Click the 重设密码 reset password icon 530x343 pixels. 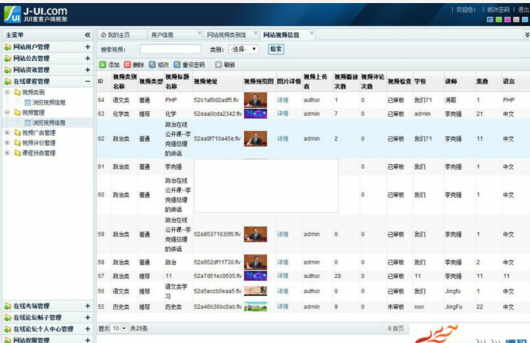click(177, 65)
